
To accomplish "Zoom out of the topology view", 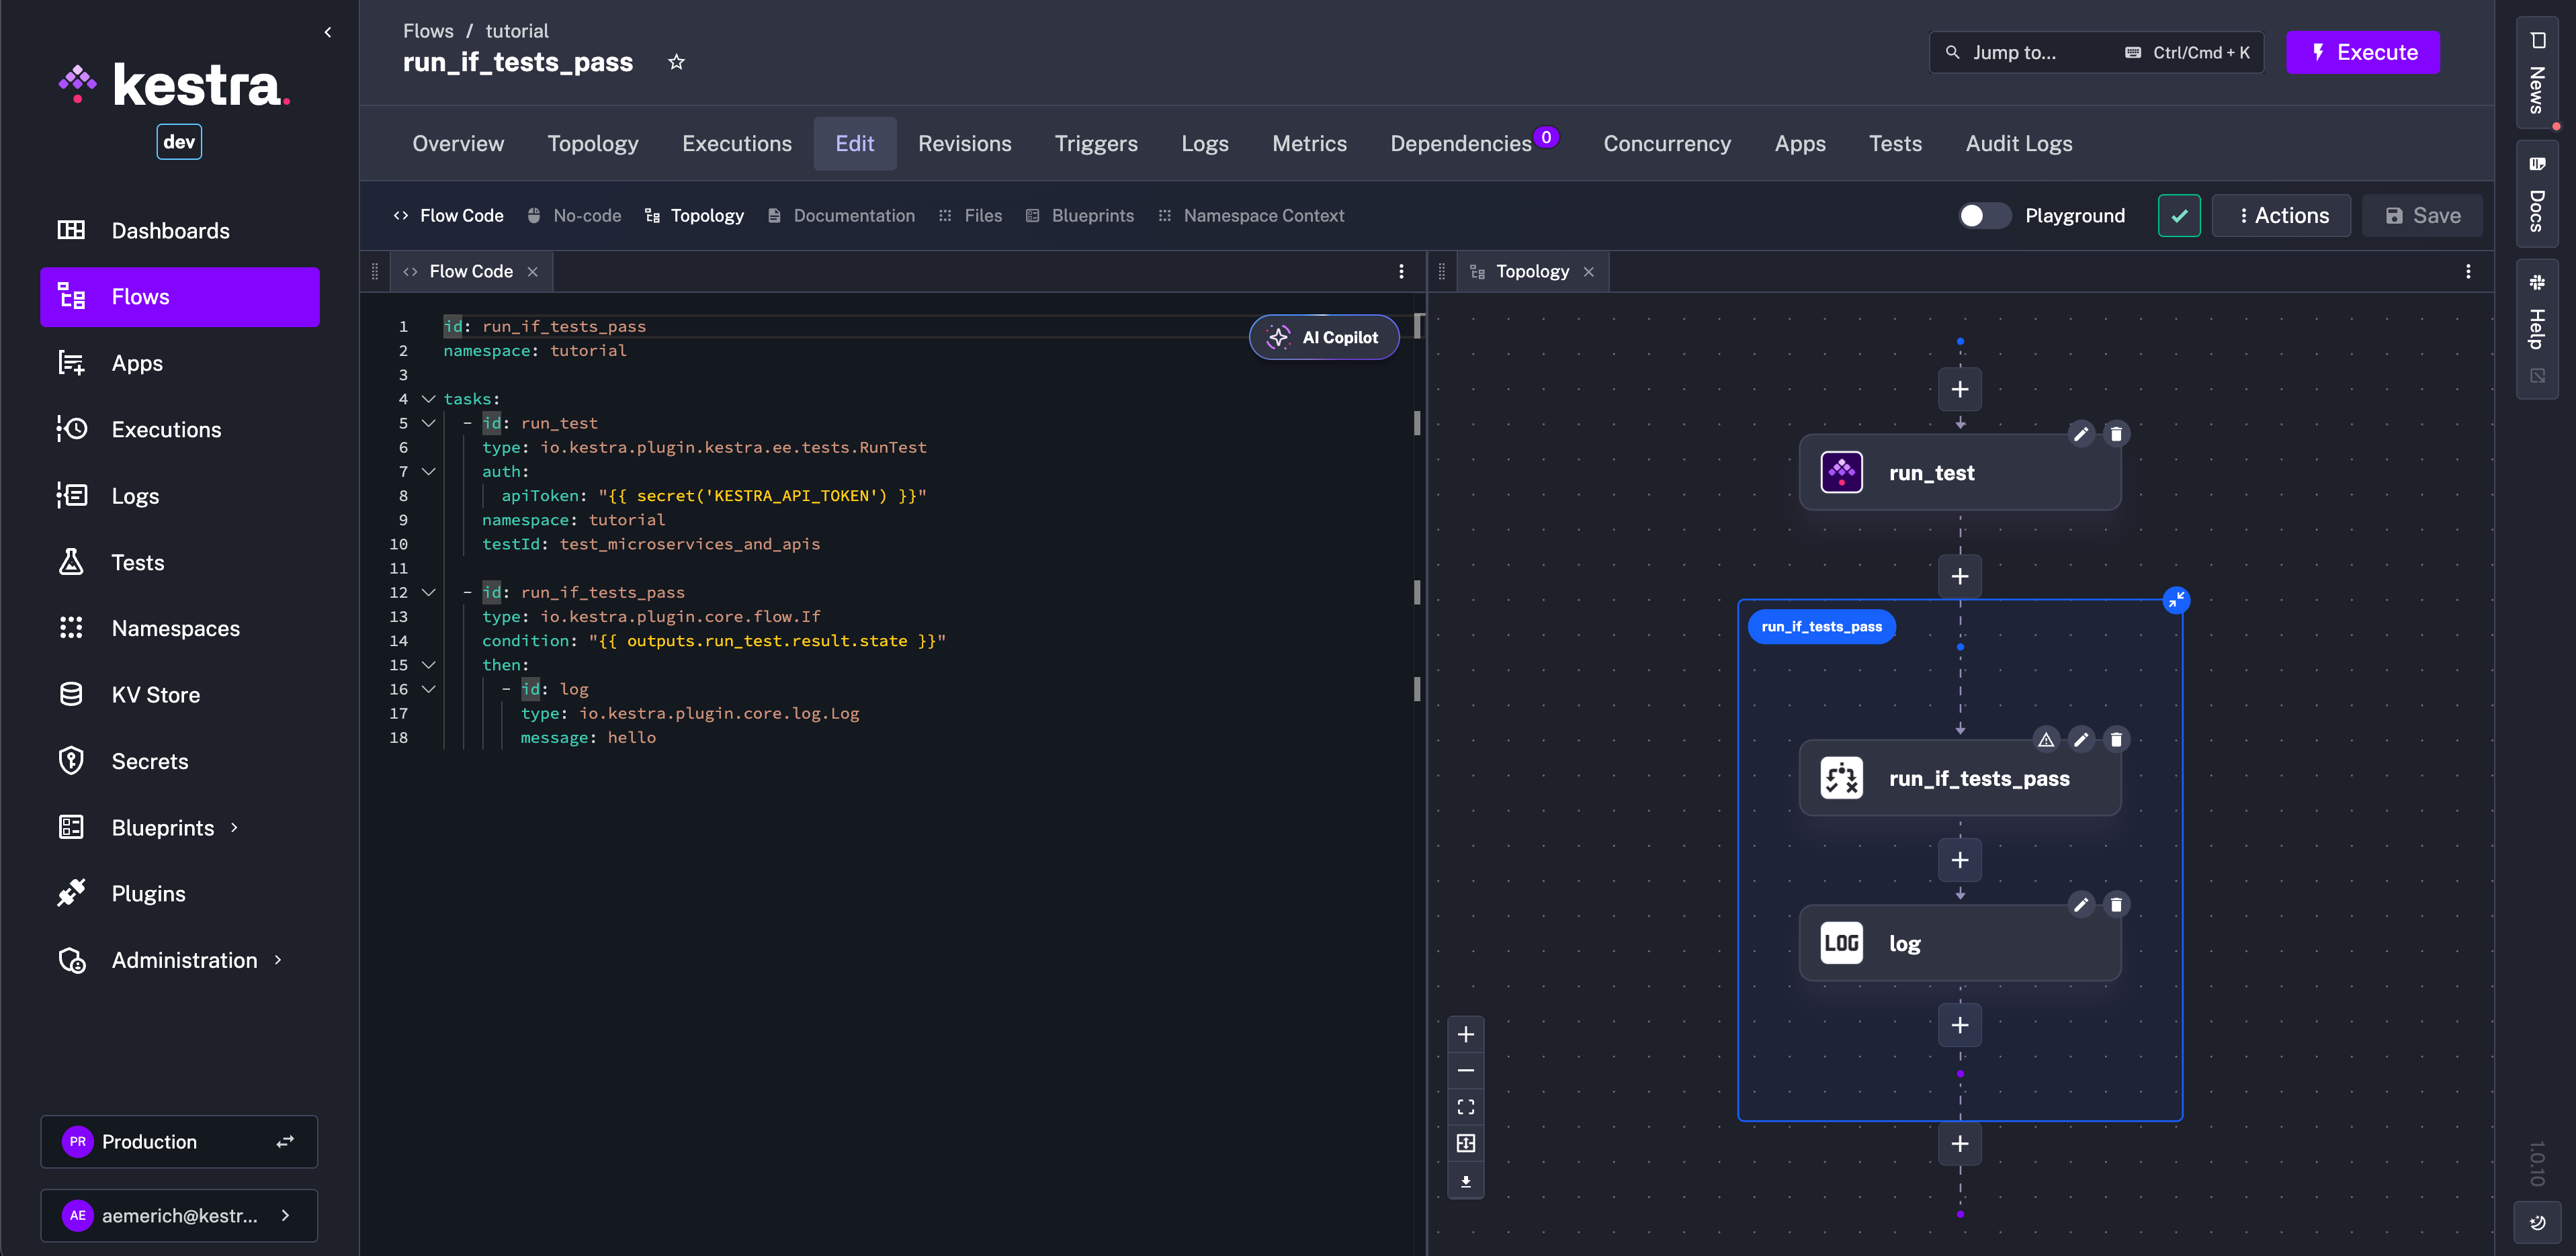I will (1466, 1070).
